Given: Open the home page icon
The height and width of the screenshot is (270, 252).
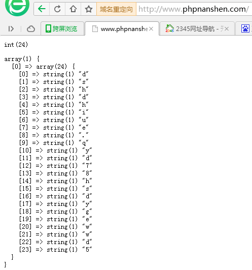Looking at the screenshot, I should point(73,9).
